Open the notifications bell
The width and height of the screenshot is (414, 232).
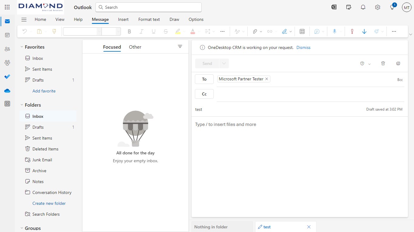click(x=363, y=7)
